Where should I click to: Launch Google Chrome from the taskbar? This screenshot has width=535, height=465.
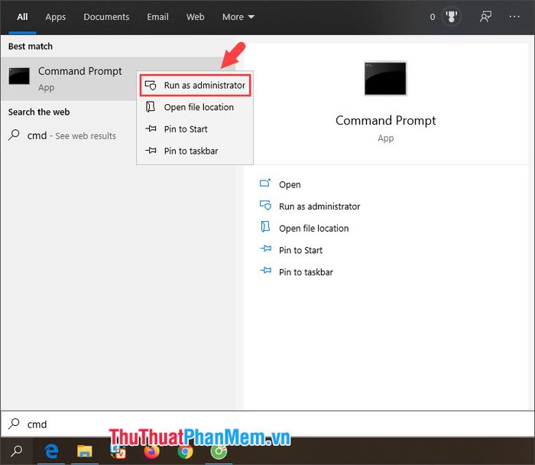click(185, 450)
